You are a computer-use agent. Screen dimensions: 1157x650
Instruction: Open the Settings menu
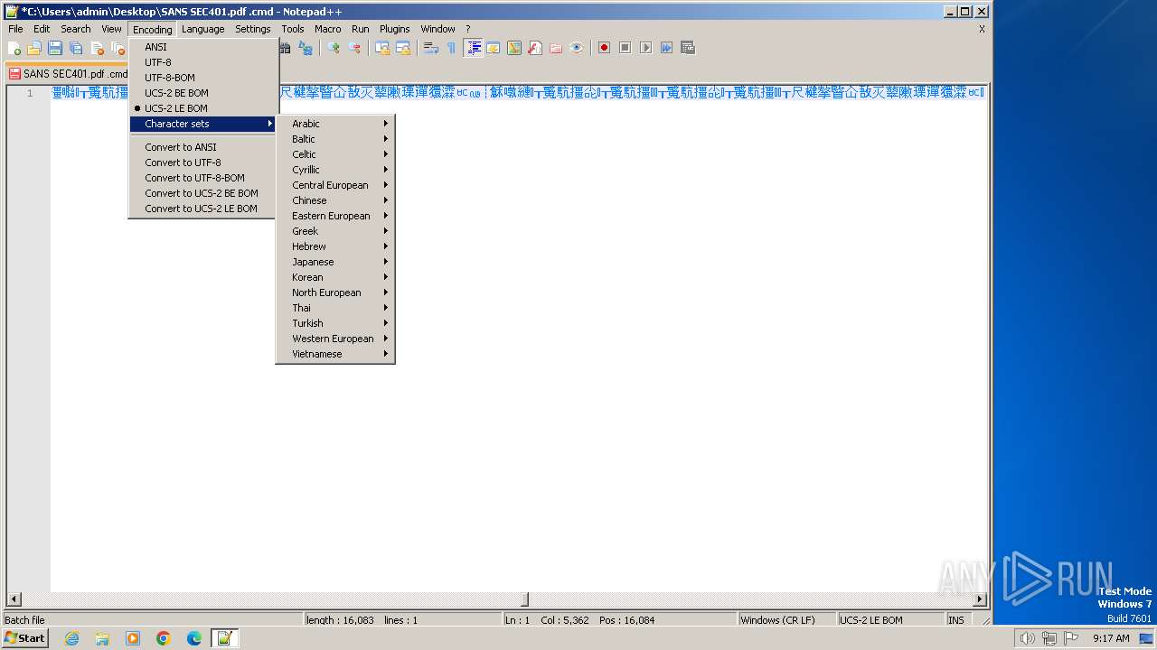(253, 29)
